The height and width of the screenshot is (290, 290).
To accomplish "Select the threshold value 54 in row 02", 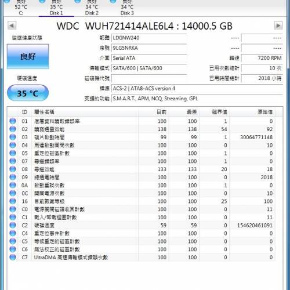I will 224,129.
